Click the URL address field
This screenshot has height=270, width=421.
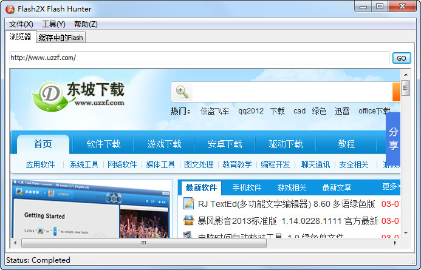tap(199, 58)
